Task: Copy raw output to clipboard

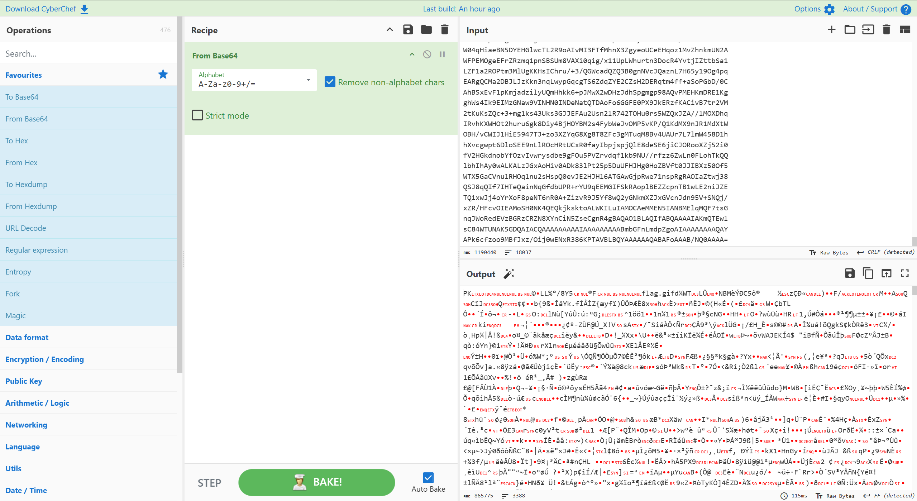Action: click(x=868, y=273)
